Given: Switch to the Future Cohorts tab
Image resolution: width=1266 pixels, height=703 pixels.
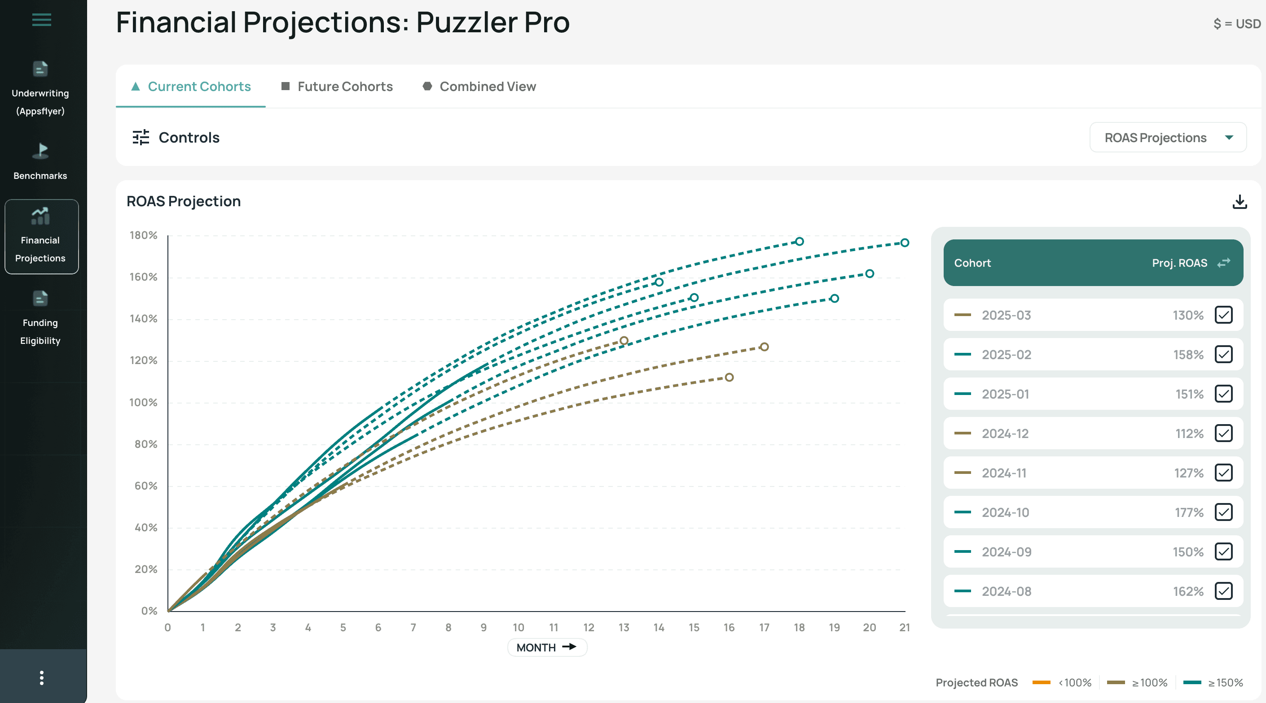Looking at the screenshot, I should pyautogui.click(x=344, y=86).
